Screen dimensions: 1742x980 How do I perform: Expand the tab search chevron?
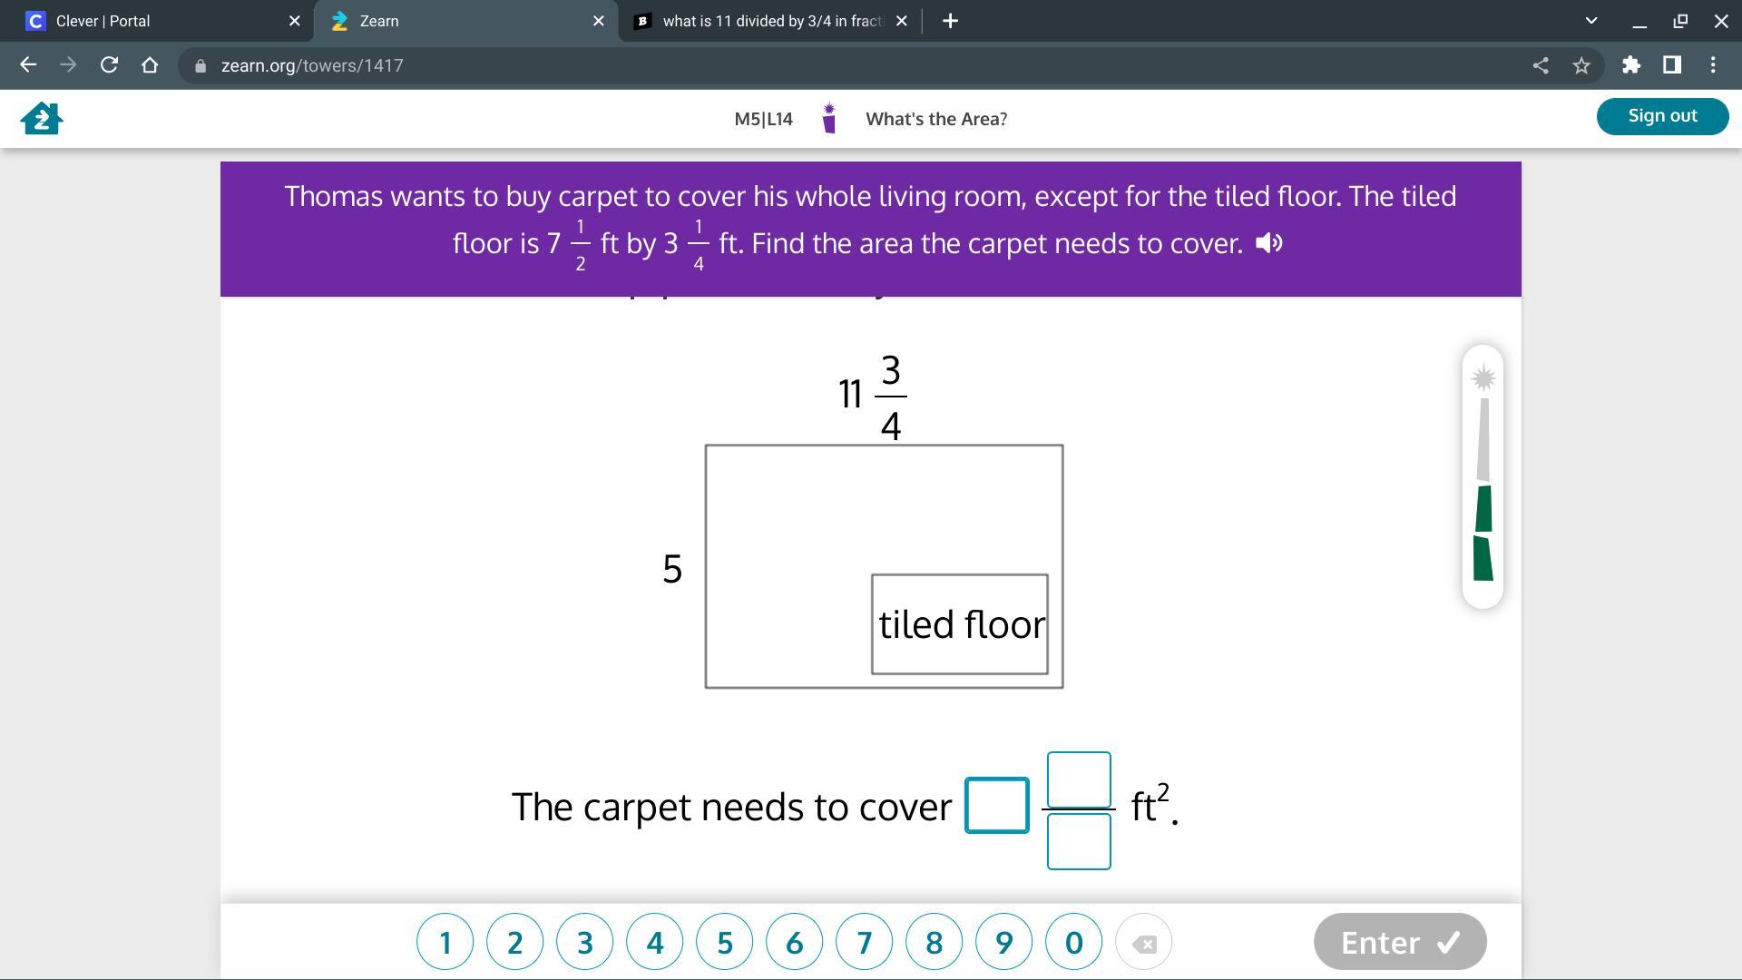1590,21
